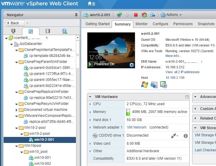216x166 pixels.
Task: Expand the Video card details
Action: click(90, 144)
